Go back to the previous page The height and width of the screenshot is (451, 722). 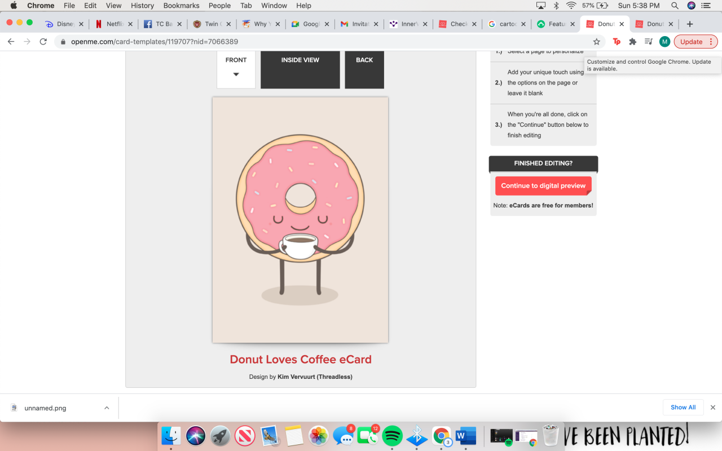point(11,42)
